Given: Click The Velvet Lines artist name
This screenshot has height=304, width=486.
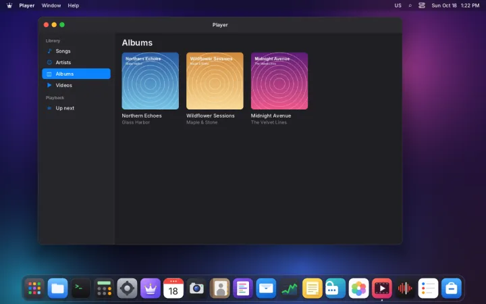Looking at the screenshot, I should pyautogui.click(x=269, y=122).
